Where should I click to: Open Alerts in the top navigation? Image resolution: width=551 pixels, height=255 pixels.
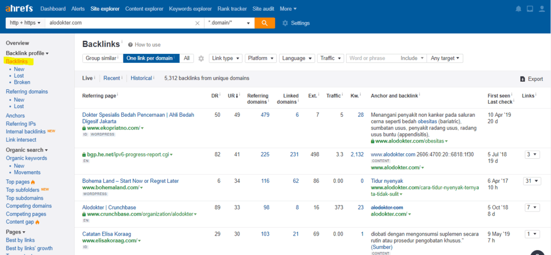(77, 9)
